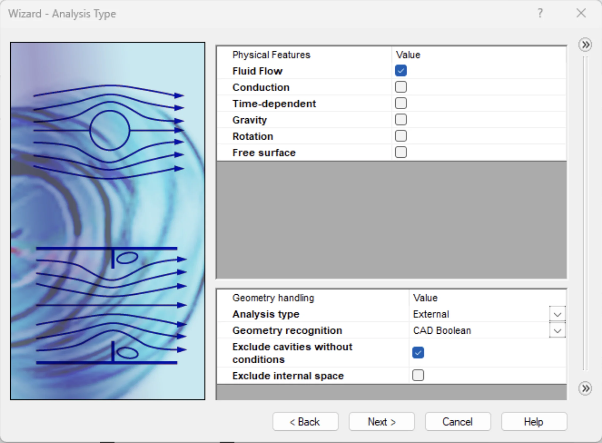Image resolution: width=602 pixels, height=443 pixels.
Task: Open the Analysis type dropdown arrow
Action: [x=557, y=314]
